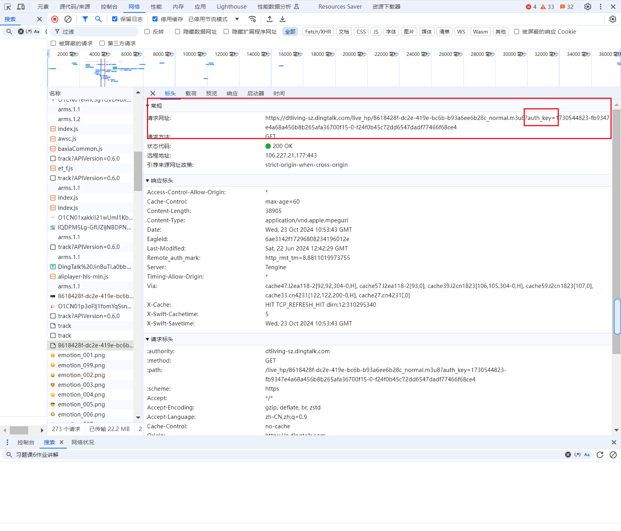Clear drawer search results icon
The width and height of the screenshot is (621, 531).
pyautogui.click(x=613, y=455)
